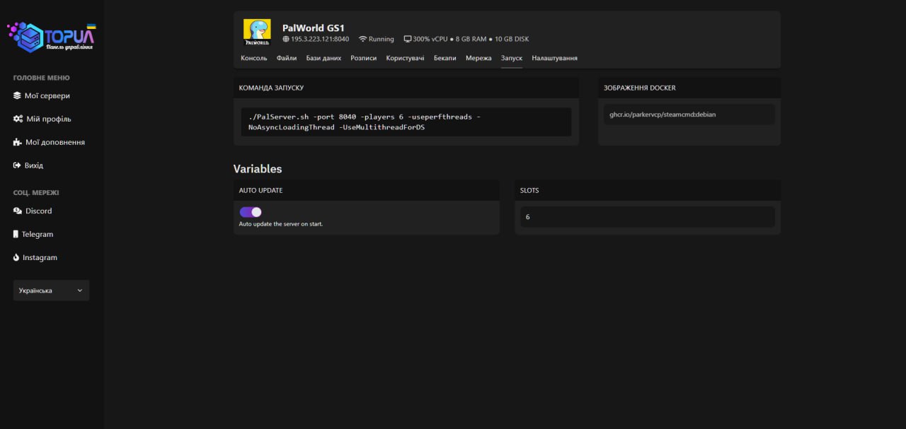Go to the Бази даних tab

tap(323, 58)
